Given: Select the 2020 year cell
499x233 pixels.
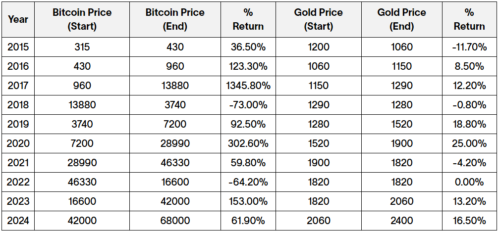Looking at the screenshot, I should coord(18,143).
